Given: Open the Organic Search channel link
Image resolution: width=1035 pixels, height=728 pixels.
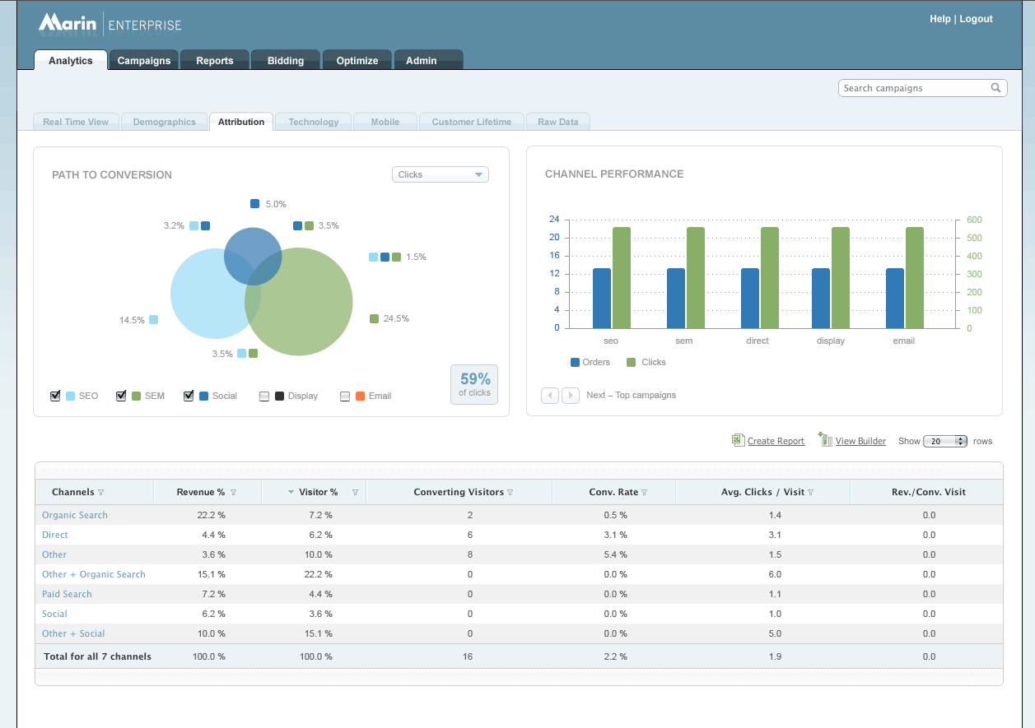Looking at the screenshot, I should coord(75,515).
